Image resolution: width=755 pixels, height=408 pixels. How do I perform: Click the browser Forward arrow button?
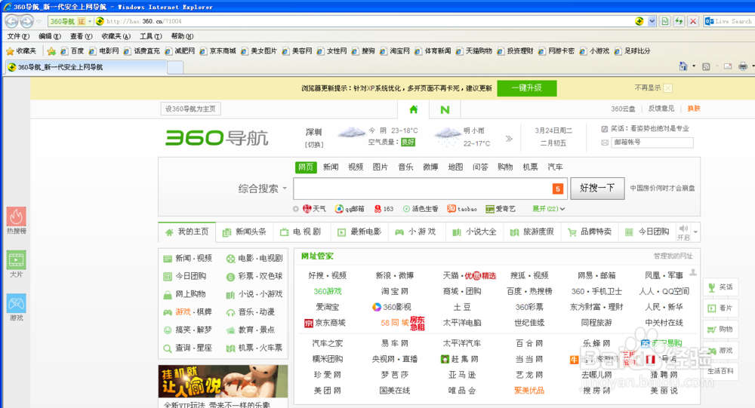click(27, 21)
